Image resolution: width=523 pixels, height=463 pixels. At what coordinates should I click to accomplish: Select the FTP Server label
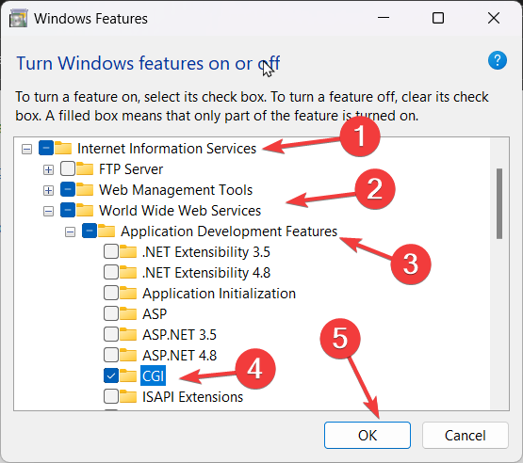tap(131, 169)
